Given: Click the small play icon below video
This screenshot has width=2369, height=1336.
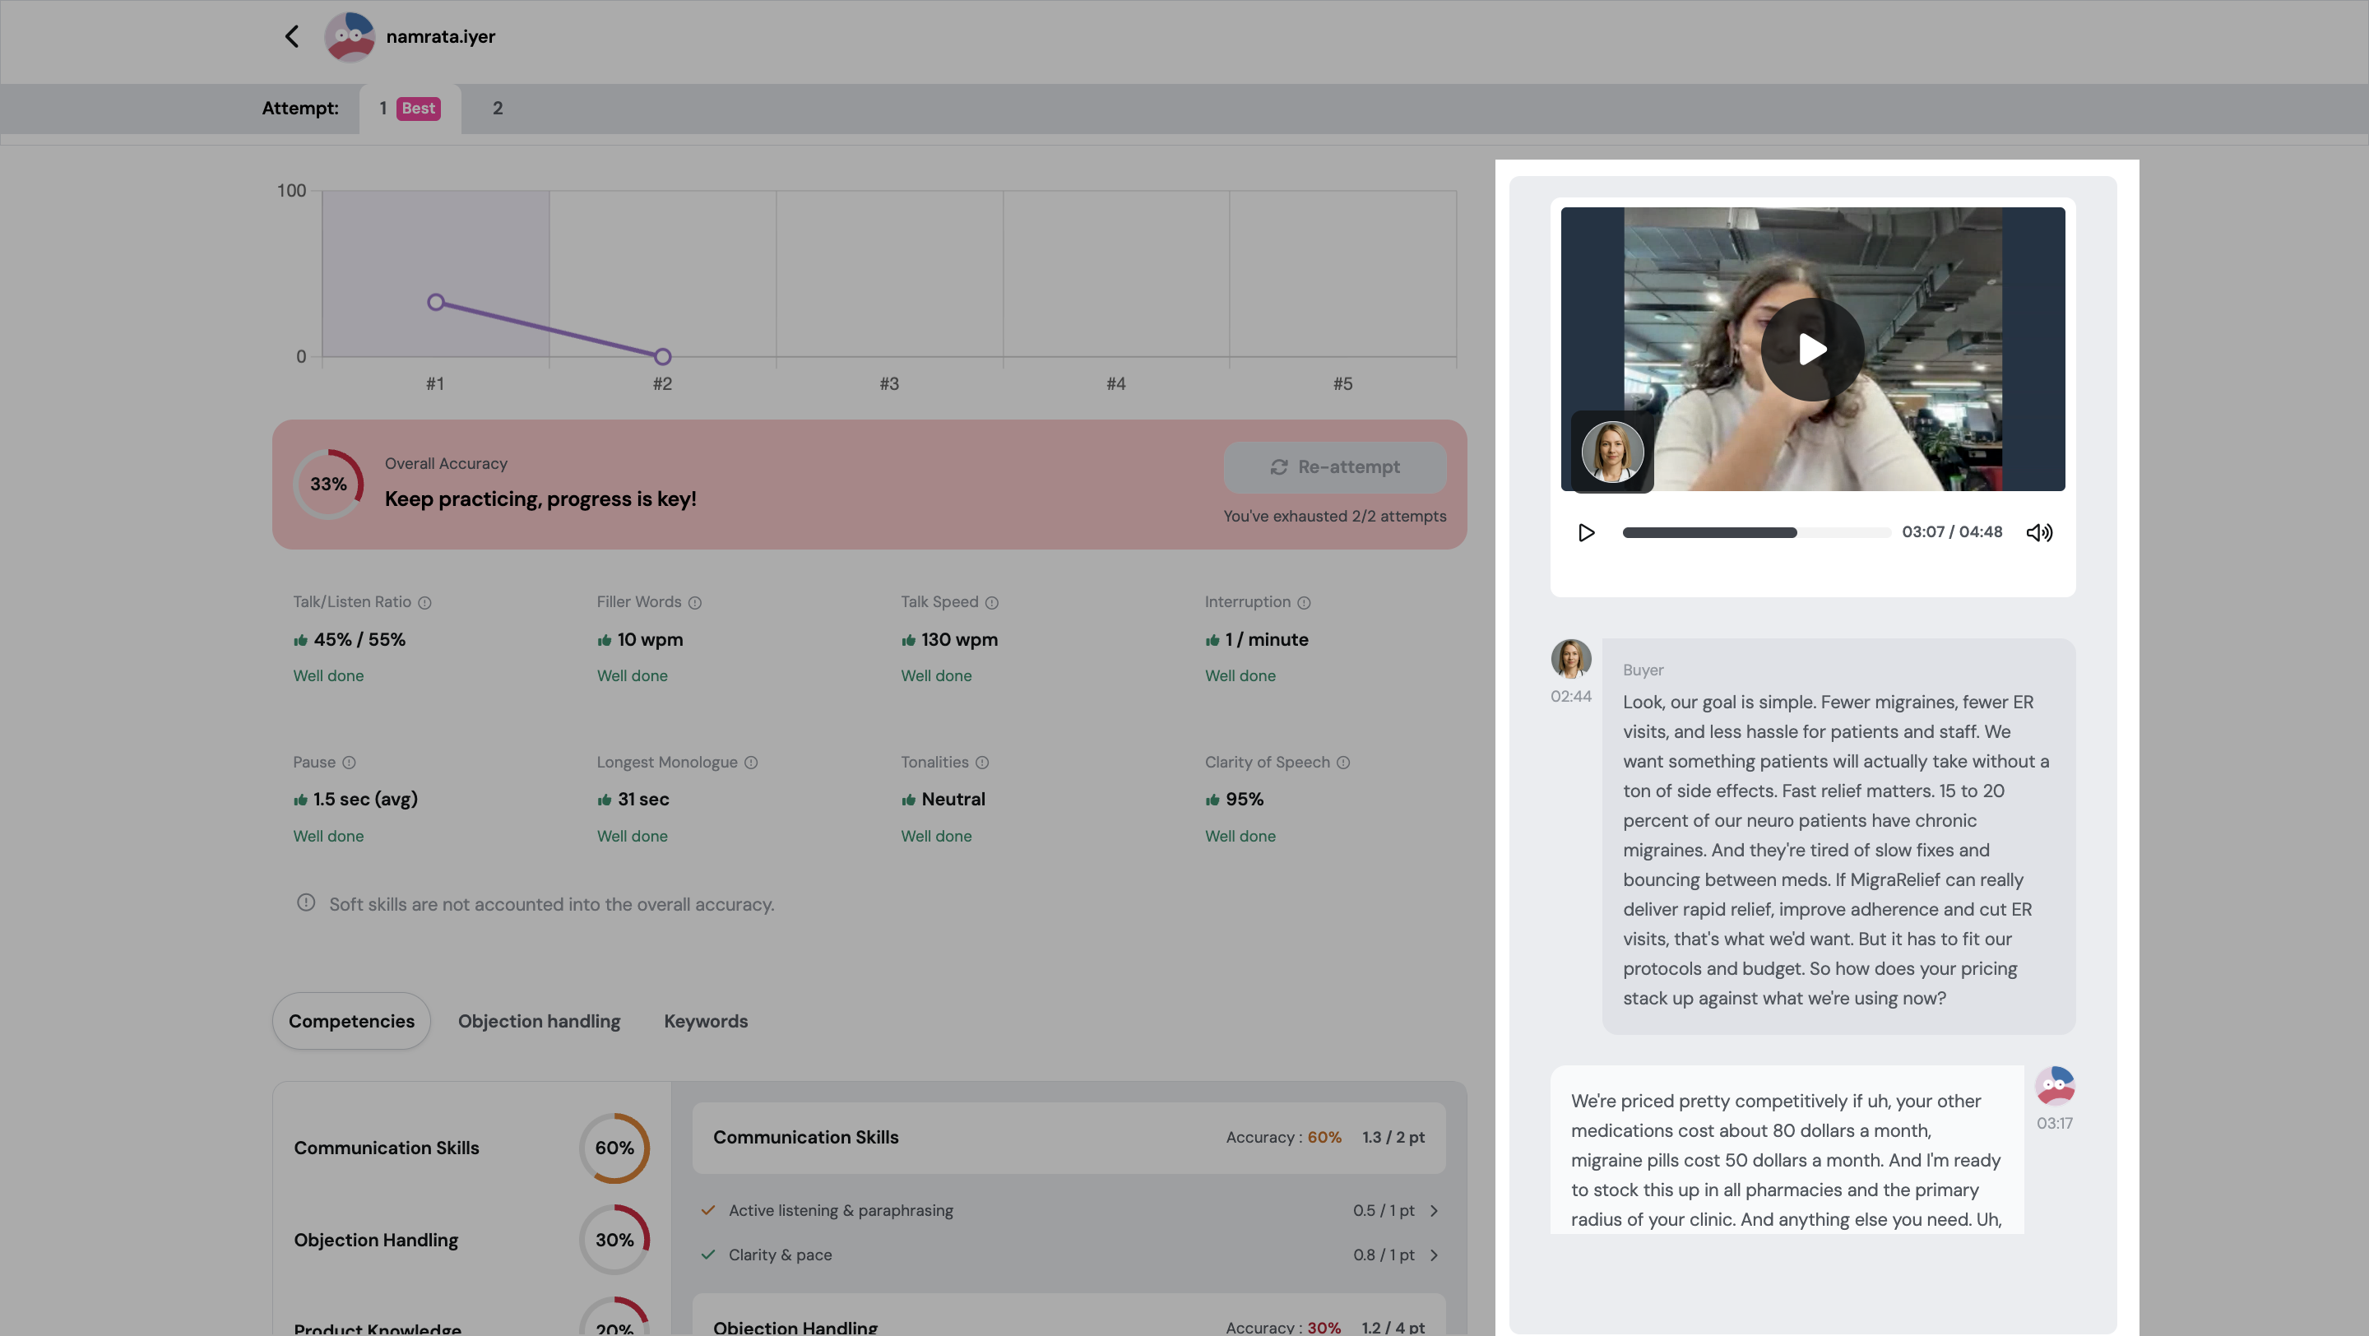Looking at the screenshot, I should pyautogui.click(x=1585, y=532).
